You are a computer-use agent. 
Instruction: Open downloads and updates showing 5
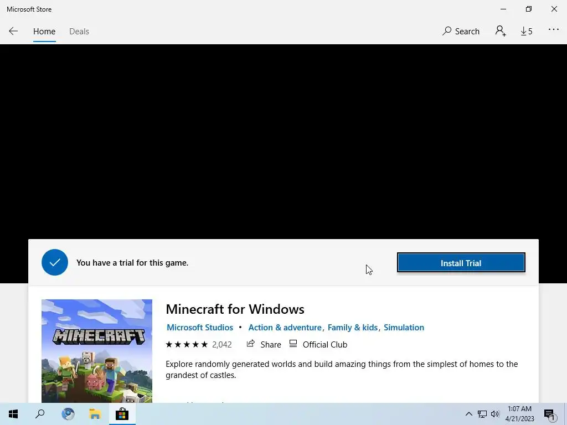click(x=527, y=32)
